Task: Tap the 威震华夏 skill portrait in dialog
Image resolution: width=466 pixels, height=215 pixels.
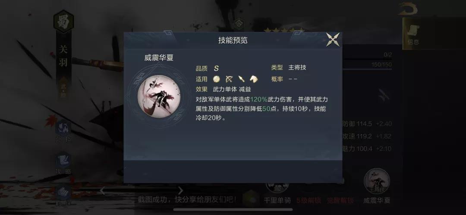Action: (x=159, y=97)
